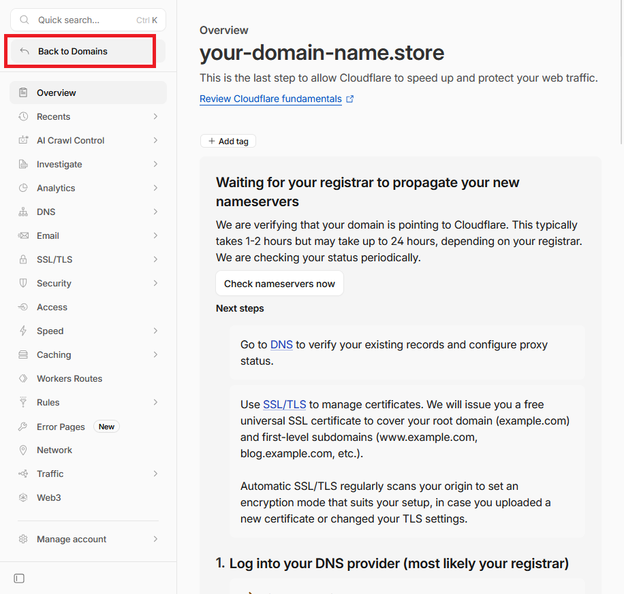
Task: Click the Overview clipboard icon
Action: coord(23,93)
